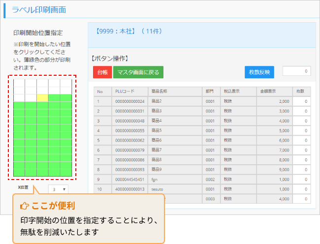Open the X位置 dropdown showing 3
Viewport: 320px width, 244px height.
pos(58,189)
